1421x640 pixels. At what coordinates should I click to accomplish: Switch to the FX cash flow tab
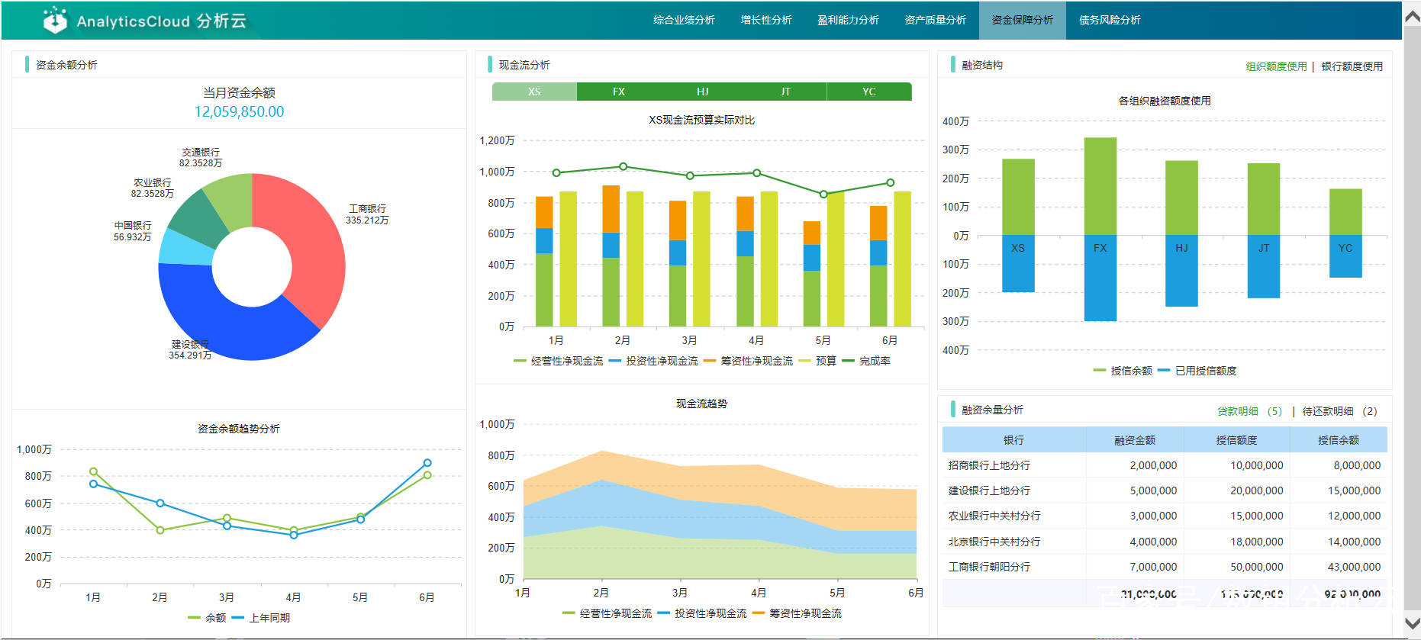coord(618,92)
